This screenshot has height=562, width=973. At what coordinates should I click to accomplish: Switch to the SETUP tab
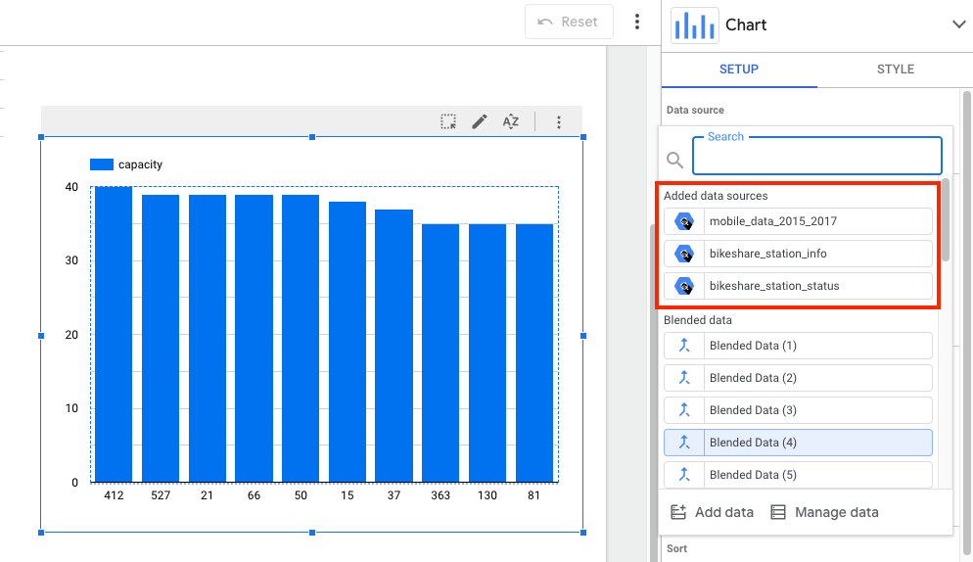point(739,69)
